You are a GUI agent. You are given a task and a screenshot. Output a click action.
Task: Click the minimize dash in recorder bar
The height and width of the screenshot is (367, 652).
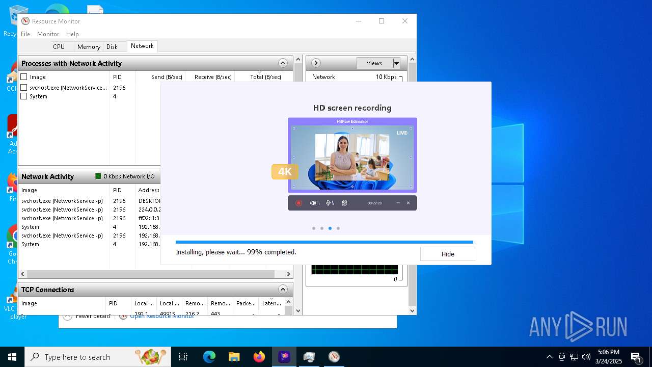(398, 203)
